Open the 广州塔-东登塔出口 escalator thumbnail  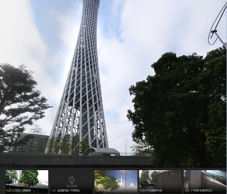[205, 182]
